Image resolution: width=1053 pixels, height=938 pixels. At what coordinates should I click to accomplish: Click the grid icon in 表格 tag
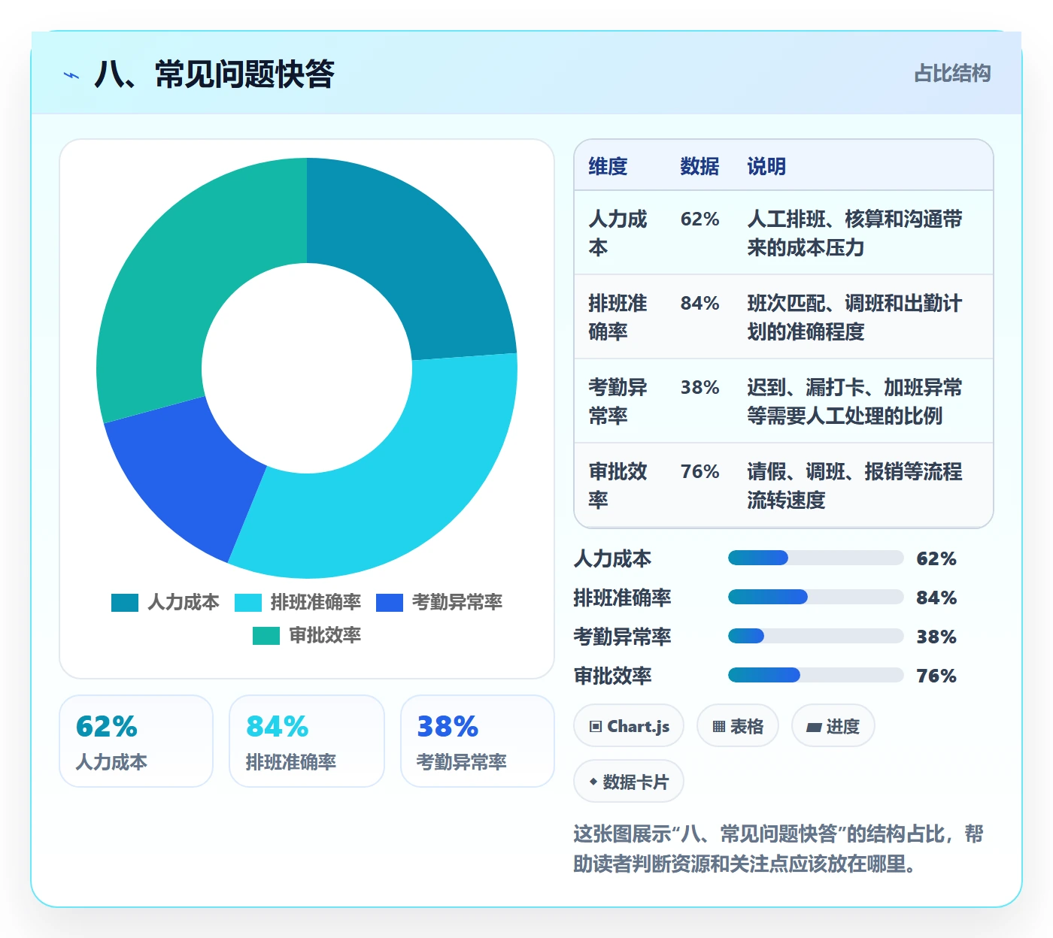click(719, 727)
